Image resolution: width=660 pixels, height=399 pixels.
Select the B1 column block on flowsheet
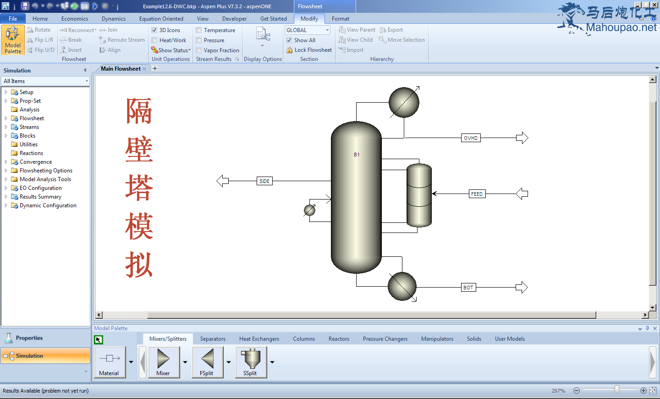(x=356, y=197)
